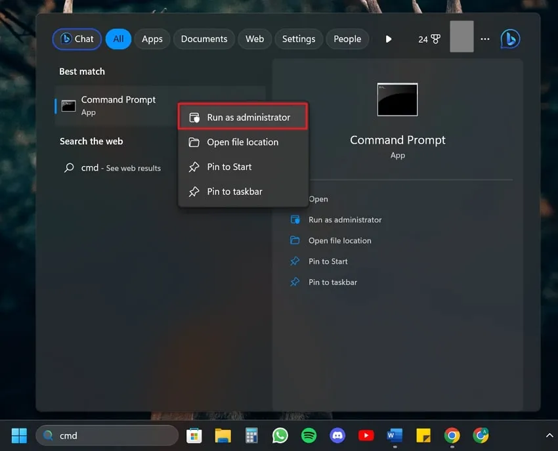Click the pin icon beside Pin to Start in the preview pane
This screenshot has width=558, height=451.
pyautogui.click(x=295, y=261)
